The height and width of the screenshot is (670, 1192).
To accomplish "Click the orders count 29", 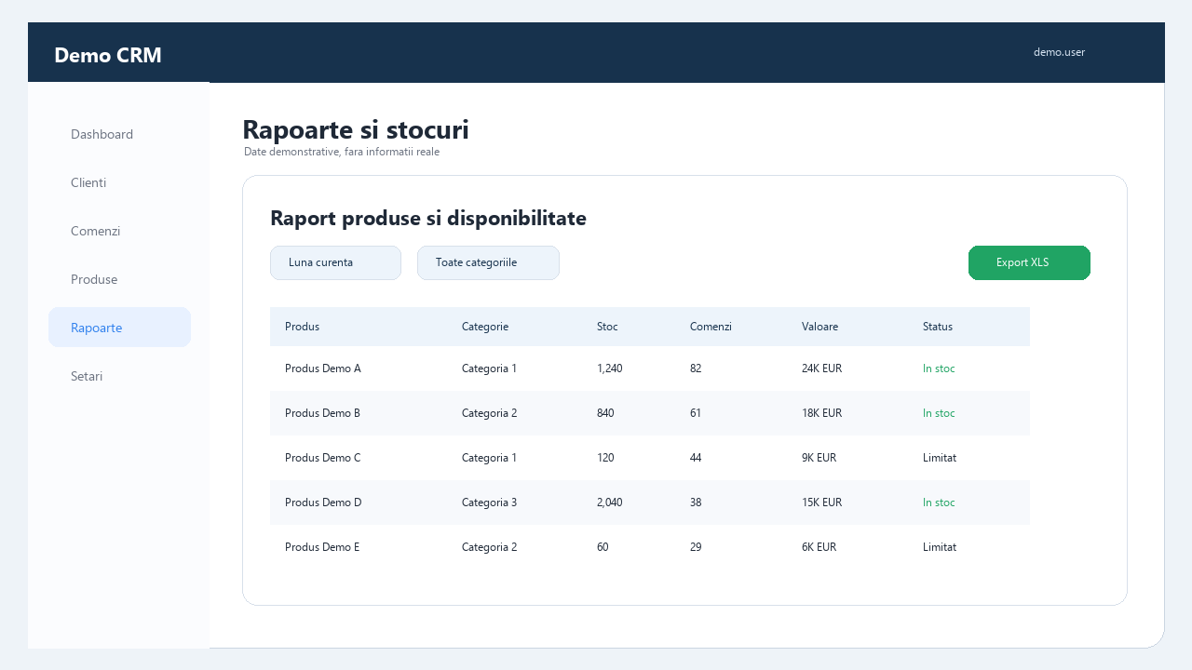I will (x=696, y=547).
